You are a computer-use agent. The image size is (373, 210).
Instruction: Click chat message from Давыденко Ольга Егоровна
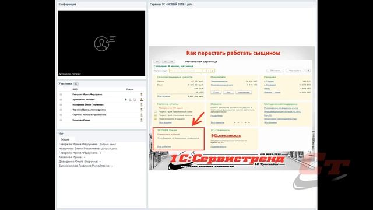[80, 162]
